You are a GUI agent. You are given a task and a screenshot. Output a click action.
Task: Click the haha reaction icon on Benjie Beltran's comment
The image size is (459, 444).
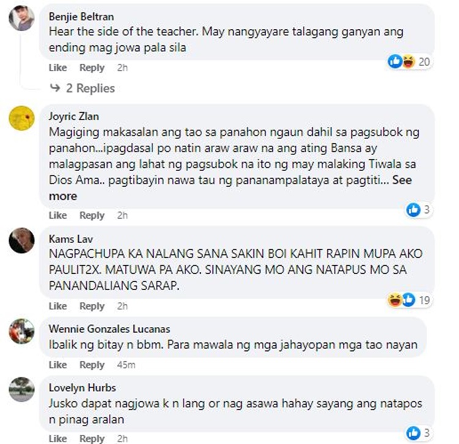(408, 61)
